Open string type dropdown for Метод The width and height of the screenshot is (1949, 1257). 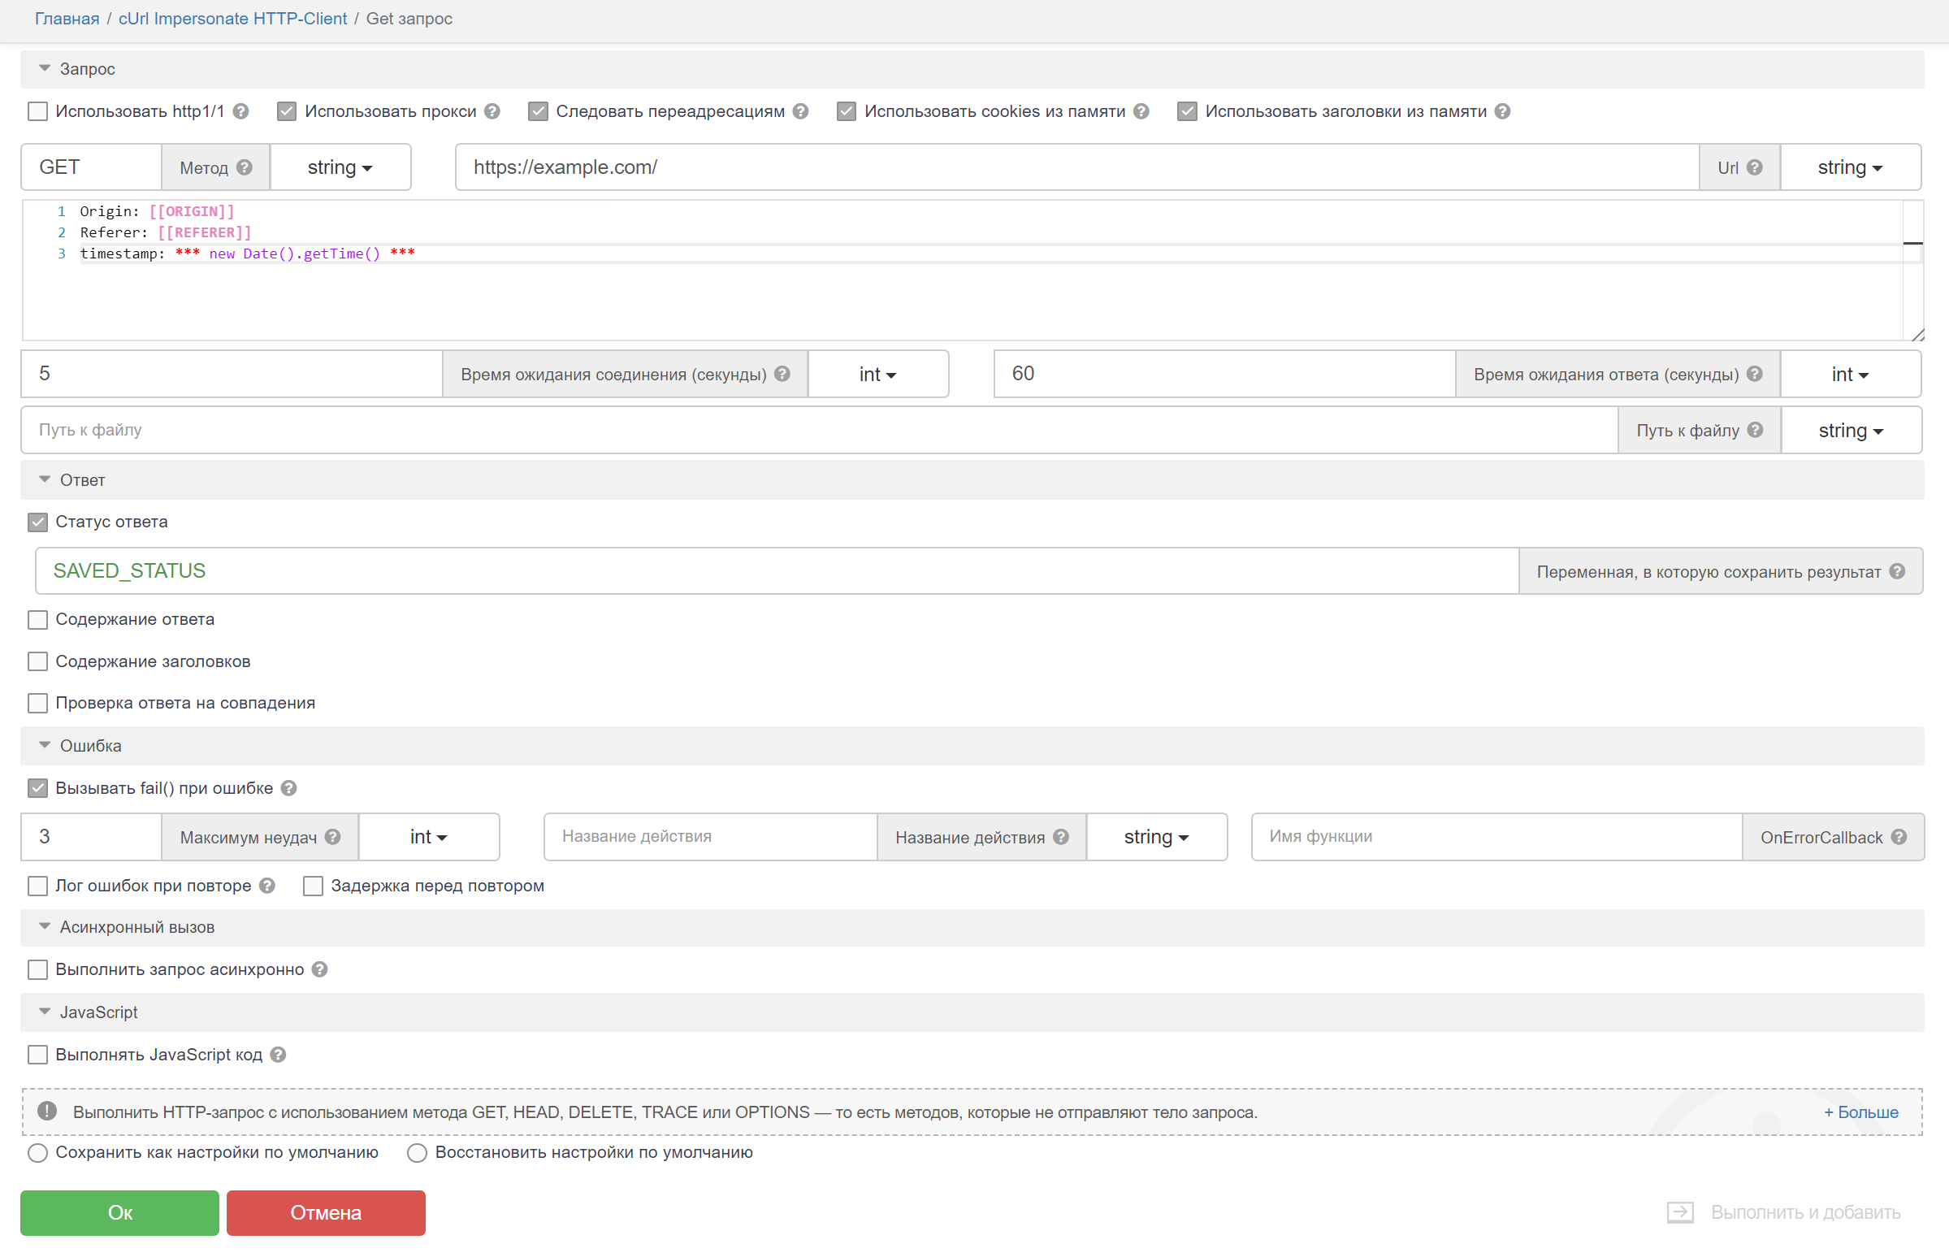[x=340, y=167]
